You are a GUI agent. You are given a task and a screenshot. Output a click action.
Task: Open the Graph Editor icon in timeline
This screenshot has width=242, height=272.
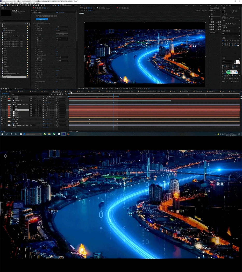(66, 94)
